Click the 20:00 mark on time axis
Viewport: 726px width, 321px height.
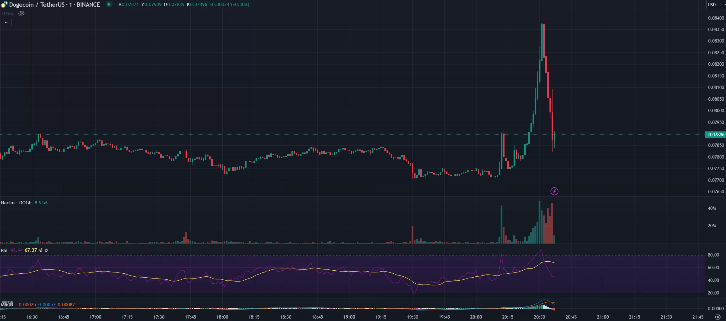click(476, 317)
